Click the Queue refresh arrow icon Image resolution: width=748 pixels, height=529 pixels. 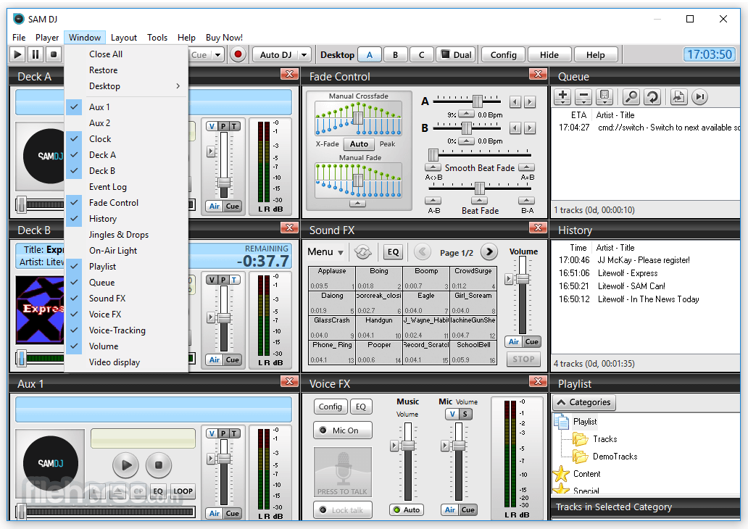[x=652, y=97]
